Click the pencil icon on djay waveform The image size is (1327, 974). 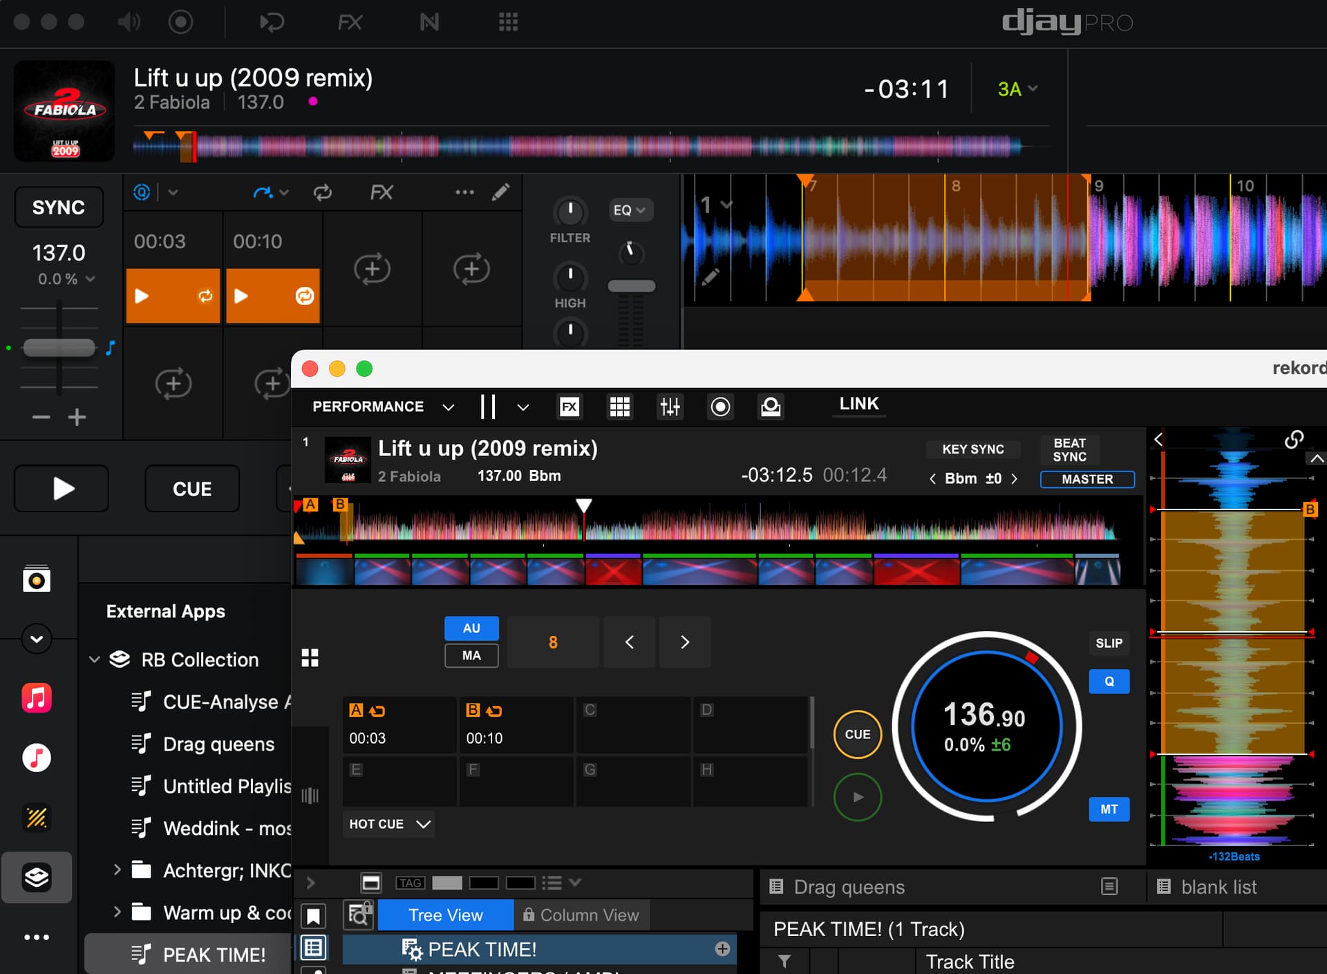tap(710, 277)
